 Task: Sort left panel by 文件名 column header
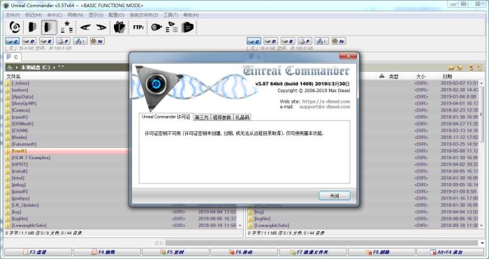tap(14, 76)
